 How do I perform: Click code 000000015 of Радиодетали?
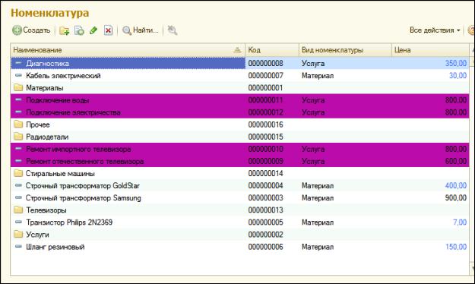click(265, 137)
